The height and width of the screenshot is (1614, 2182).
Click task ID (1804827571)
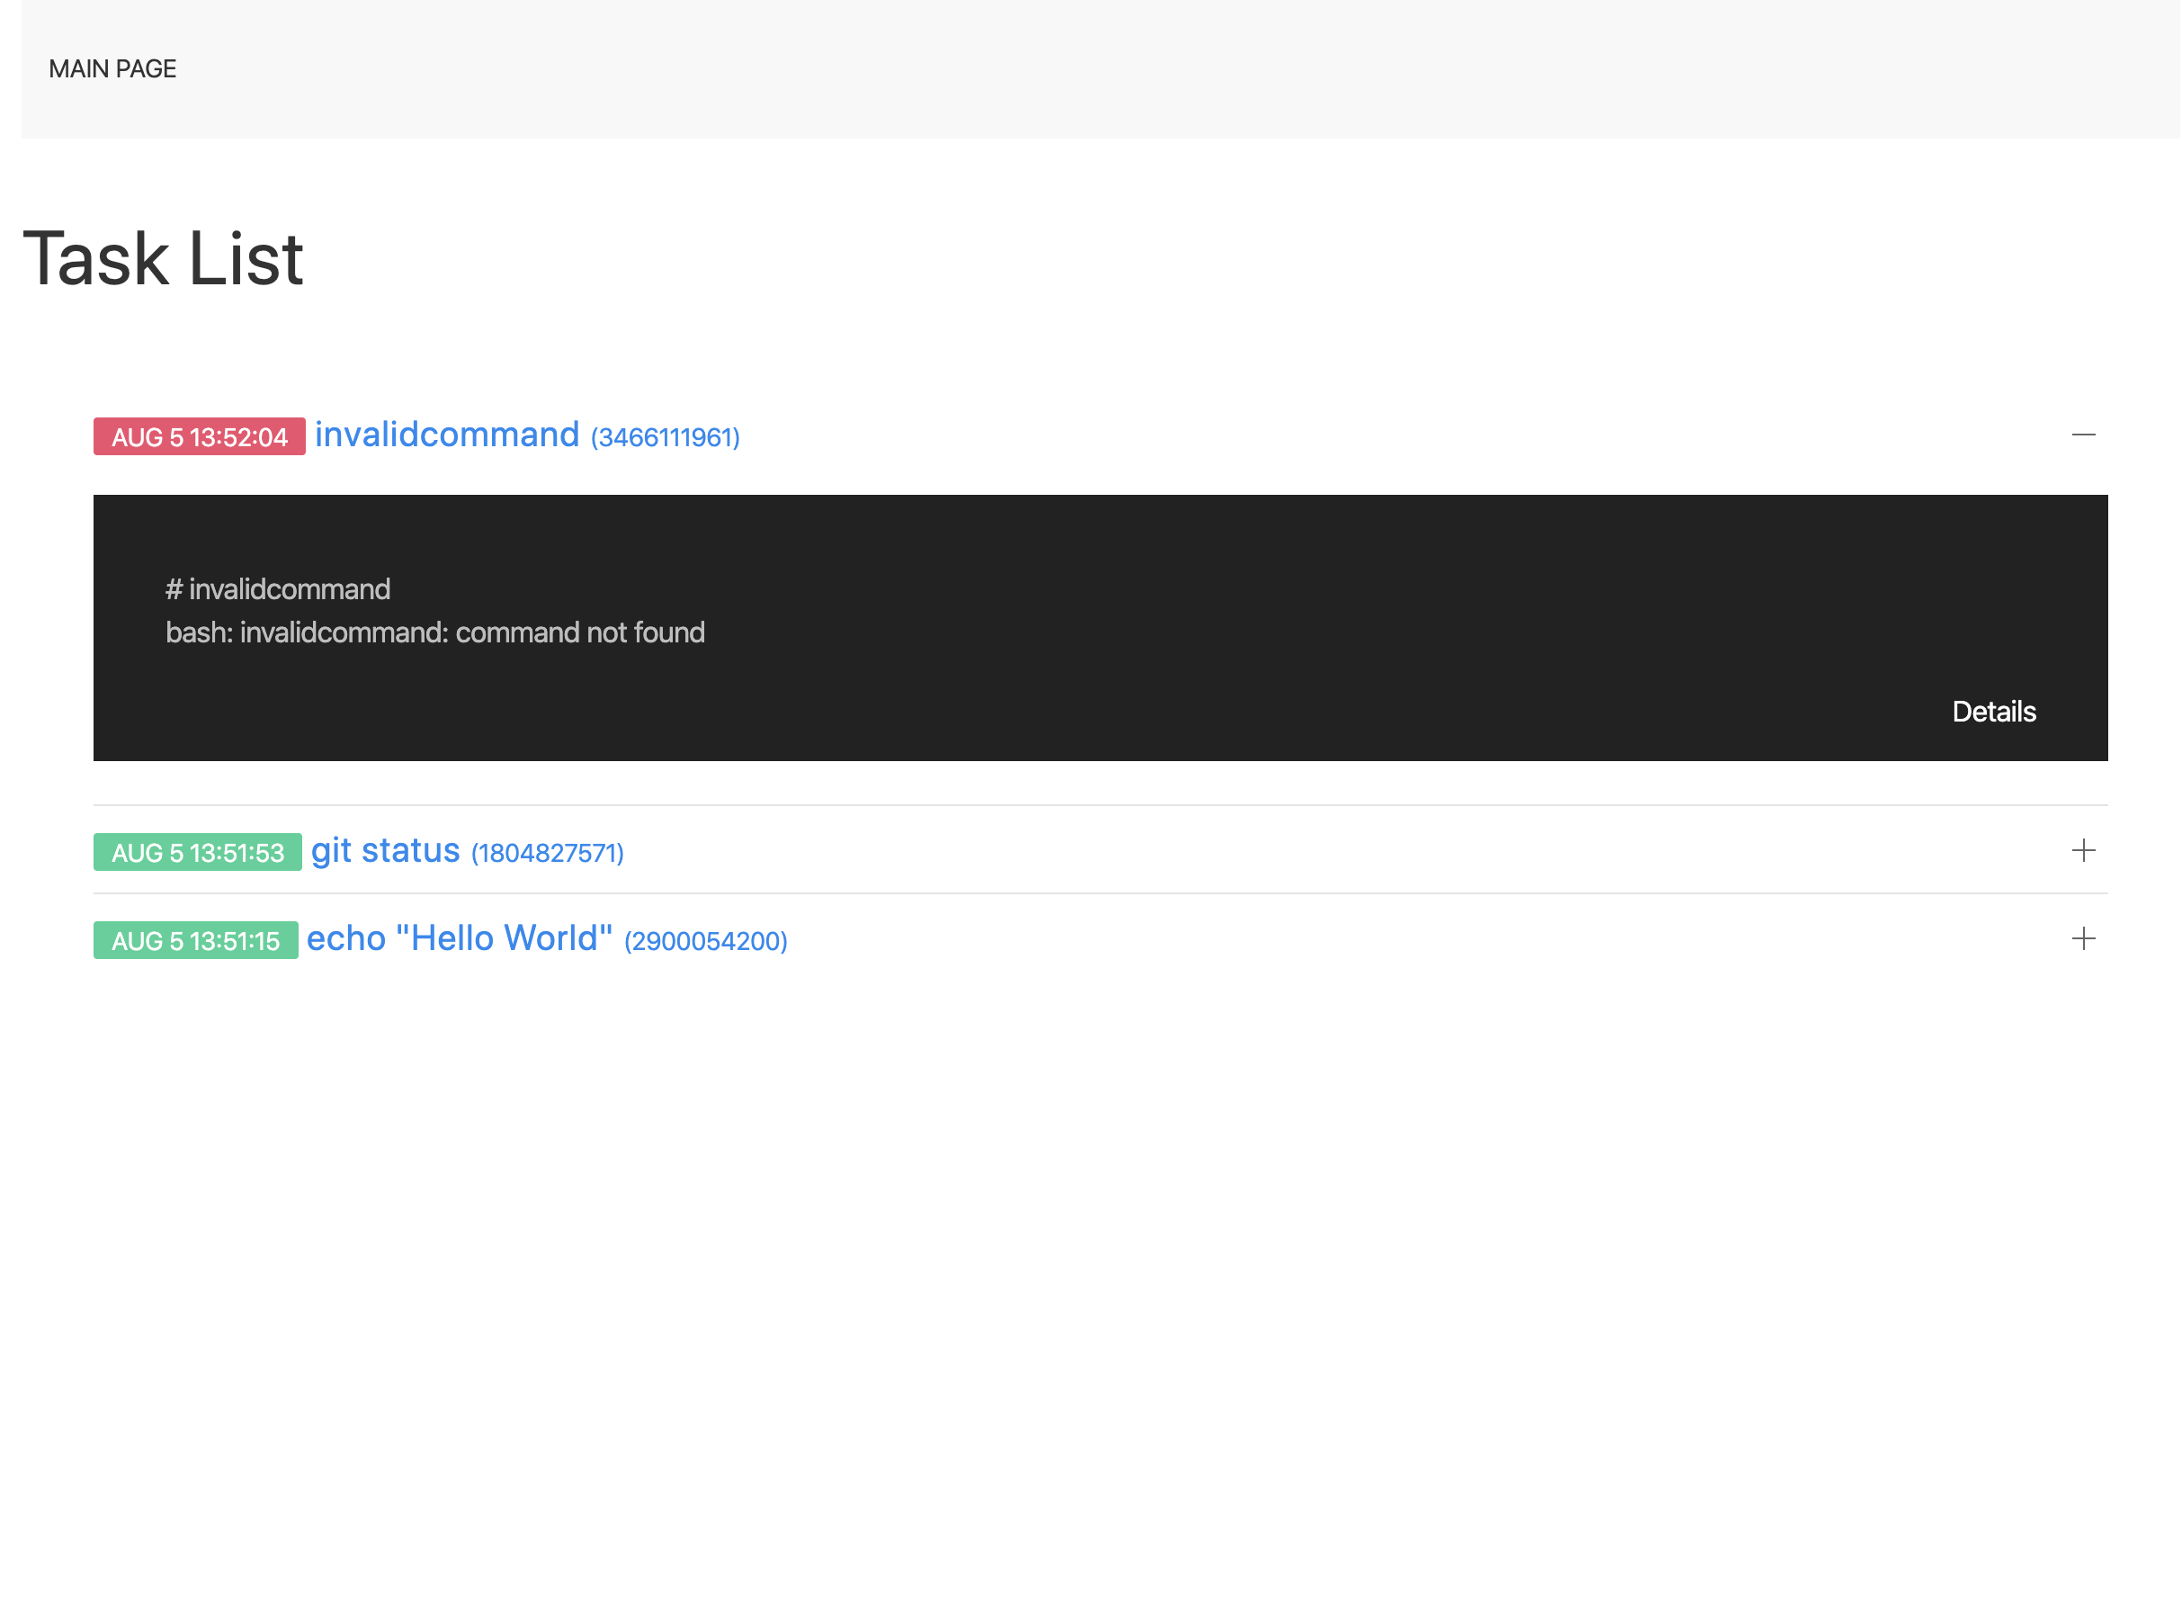(547, 854)
